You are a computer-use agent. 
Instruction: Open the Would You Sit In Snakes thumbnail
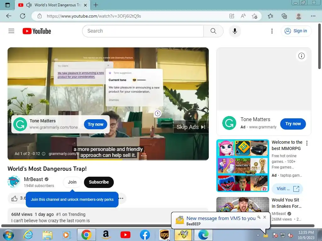pyautogui.click(x=242, y=205)
